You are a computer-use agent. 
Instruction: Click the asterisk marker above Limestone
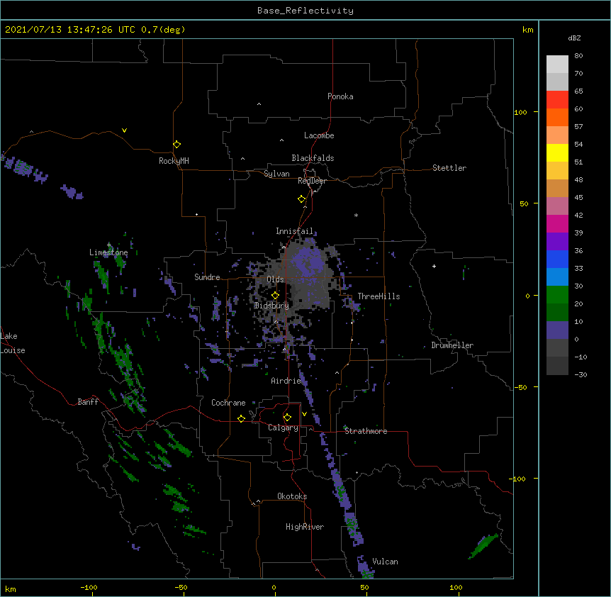click(x=108, y=245)
